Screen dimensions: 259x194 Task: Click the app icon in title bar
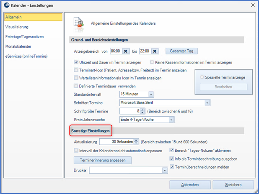(7, 5)
